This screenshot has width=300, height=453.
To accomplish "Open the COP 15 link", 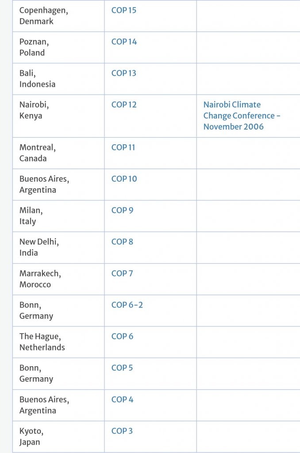I will (x=124, y=10).
